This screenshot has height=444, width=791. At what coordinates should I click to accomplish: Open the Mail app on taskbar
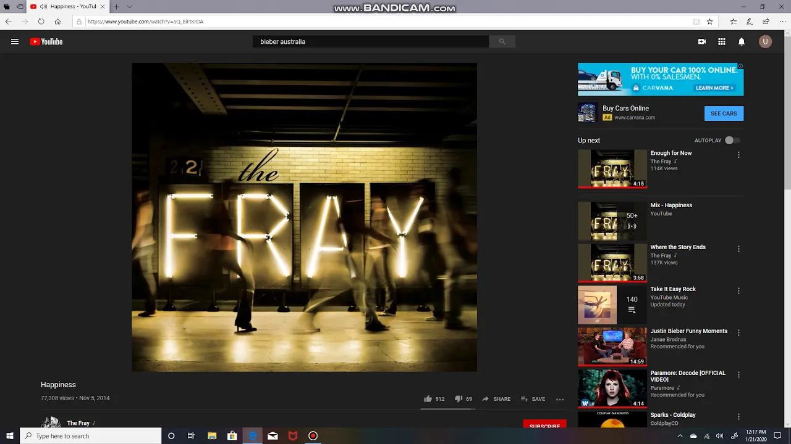[x=273, y=436]
